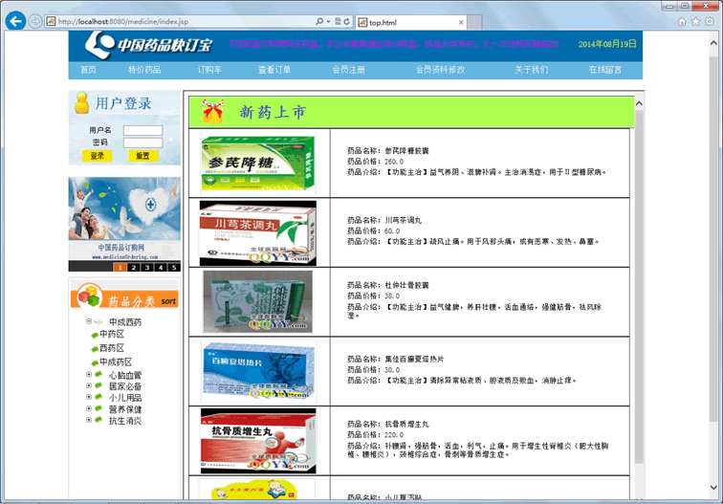Select the top.html browser tab
This screenshot has width=723, height=504.
pyautogui.click(x=411, y=22)
